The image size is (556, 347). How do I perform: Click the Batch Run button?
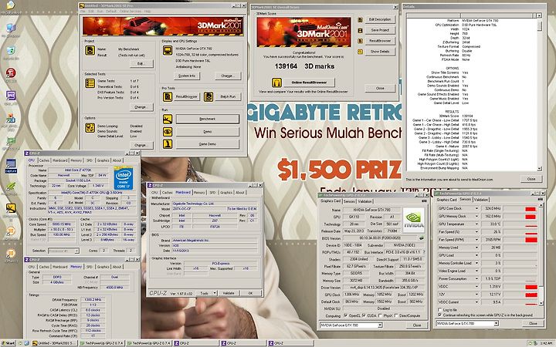[228, 96]
